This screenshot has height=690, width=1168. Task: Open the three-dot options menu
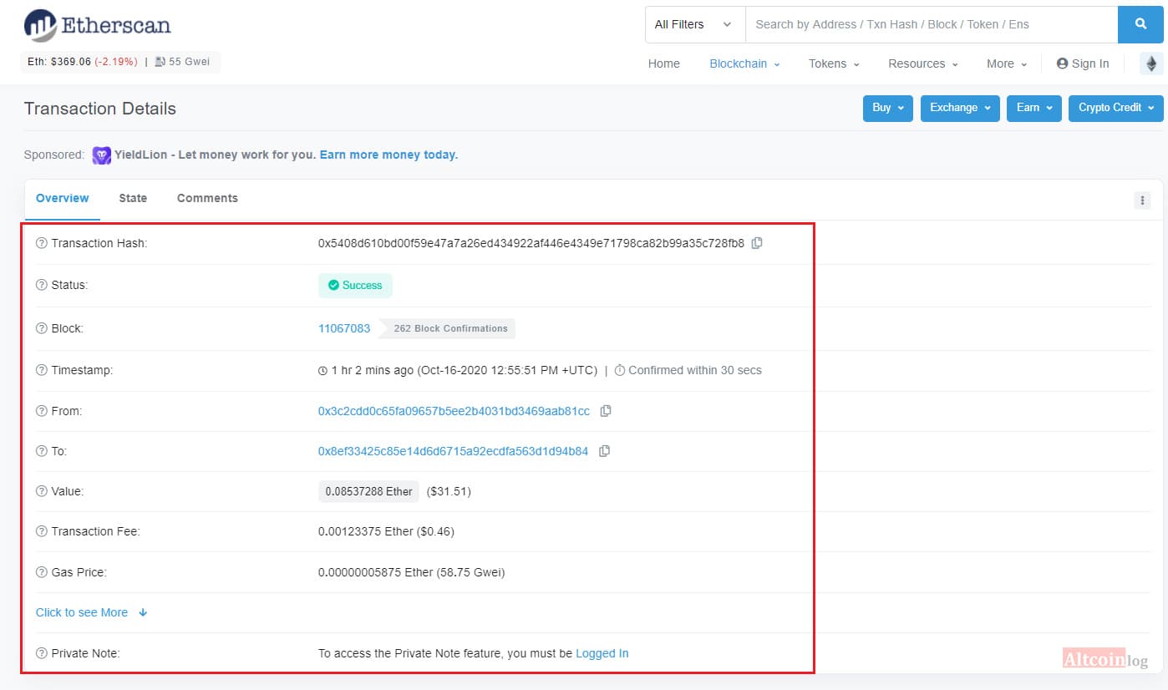1142,200
